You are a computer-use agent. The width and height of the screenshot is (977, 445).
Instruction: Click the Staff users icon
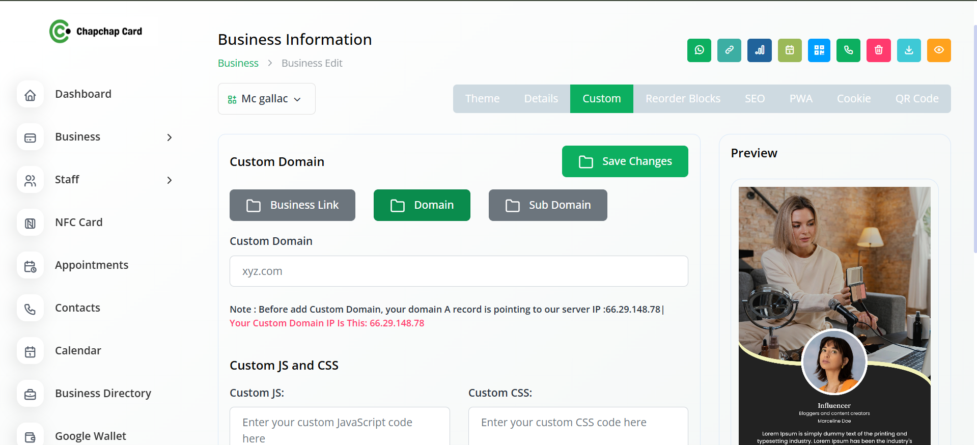pos(30,180)
